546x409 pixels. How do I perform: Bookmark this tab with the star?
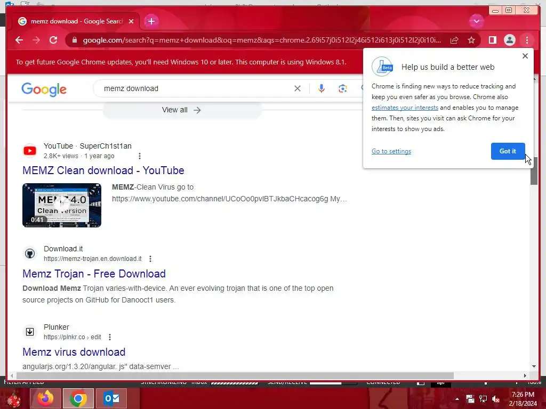[471, 40]
